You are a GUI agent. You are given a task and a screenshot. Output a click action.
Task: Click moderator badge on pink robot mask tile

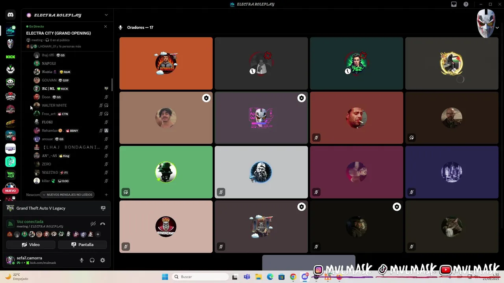[x=302, y=98]
